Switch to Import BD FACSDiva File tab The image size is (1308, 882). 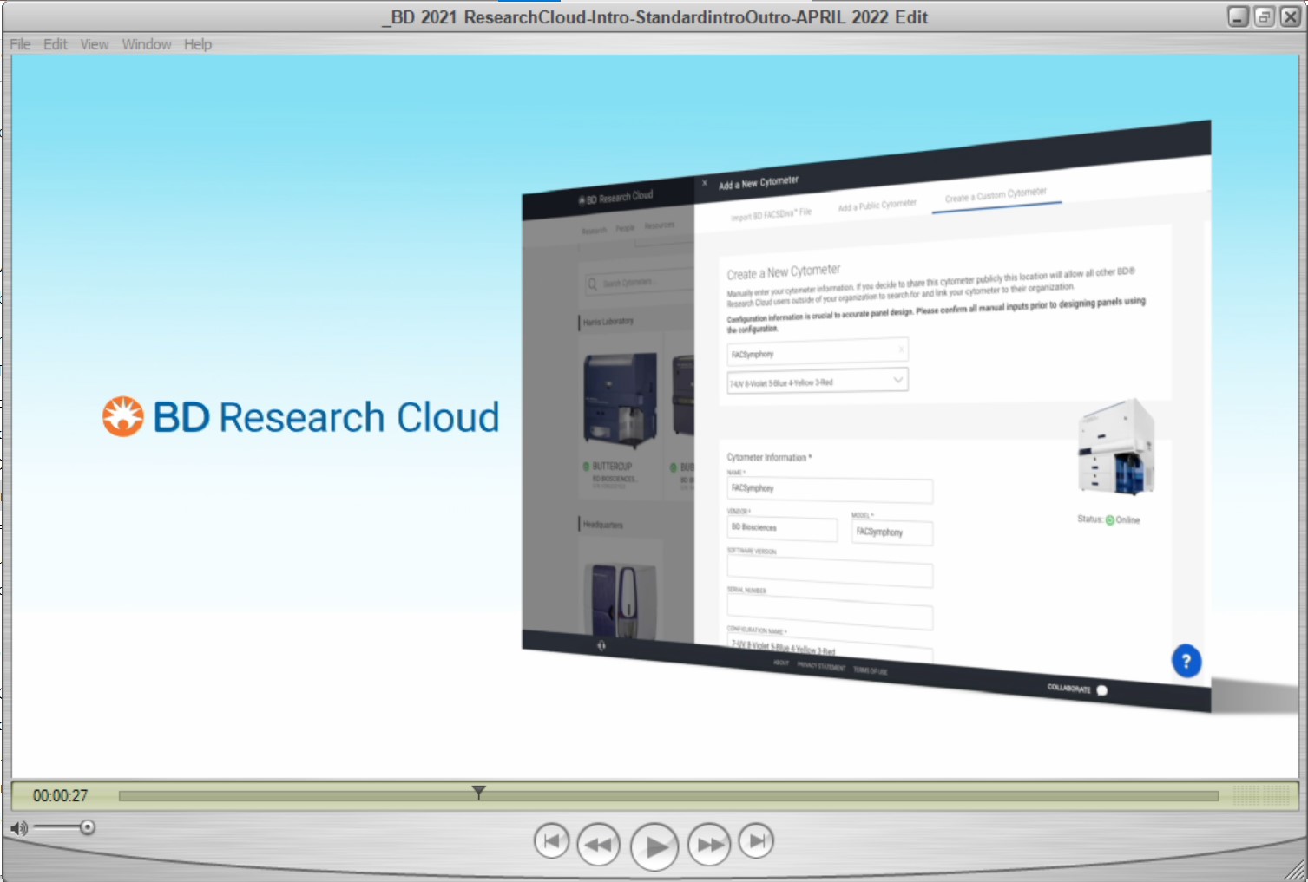point(771,214)
